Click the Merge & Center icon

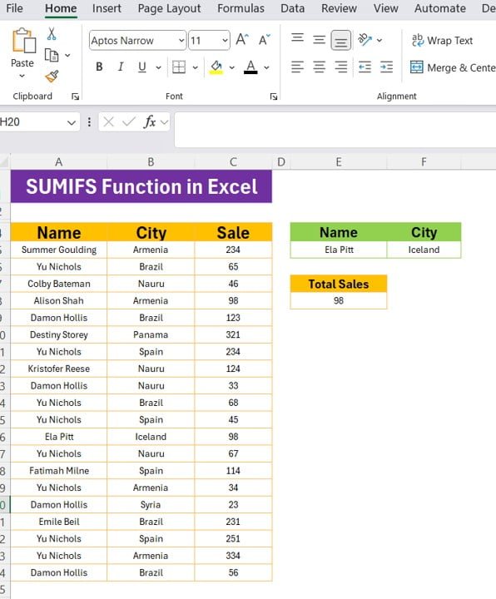click(x=416, y=67)
